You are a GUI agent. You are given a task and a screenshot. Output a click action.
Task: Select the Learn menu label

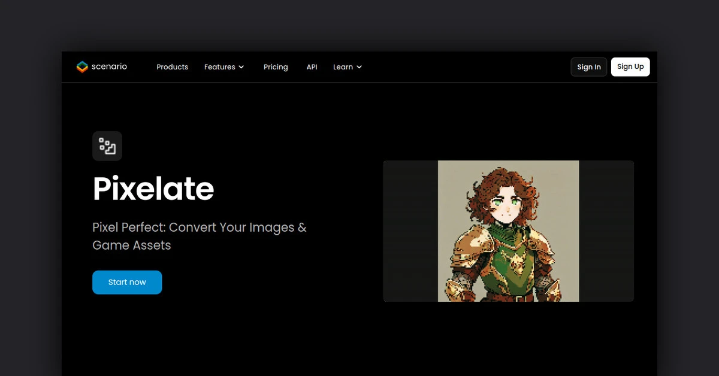tap(343, 67)
